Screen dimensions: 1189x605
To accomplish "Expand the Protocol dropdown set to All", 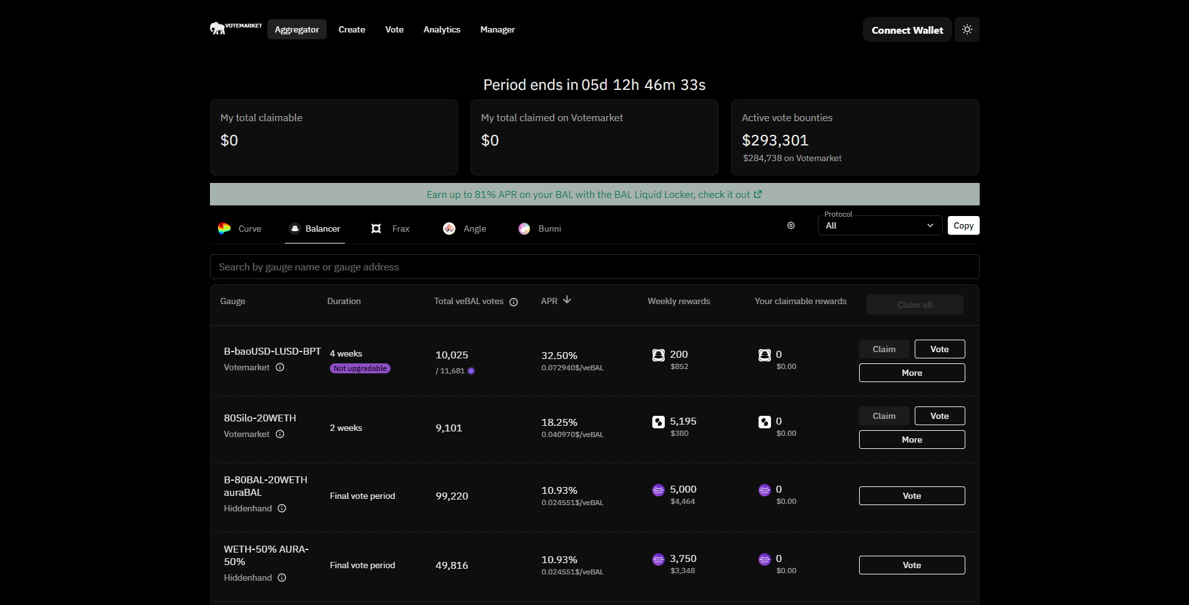I will 879,225.
